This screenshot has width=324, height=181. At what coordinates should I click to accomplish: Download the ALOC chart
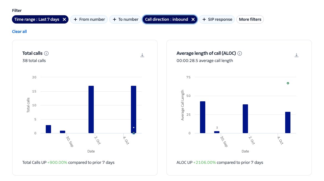pos(296,55)
